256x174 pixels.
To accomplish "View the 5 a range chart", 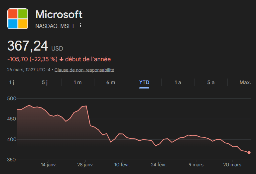I will tap(211, 83).
